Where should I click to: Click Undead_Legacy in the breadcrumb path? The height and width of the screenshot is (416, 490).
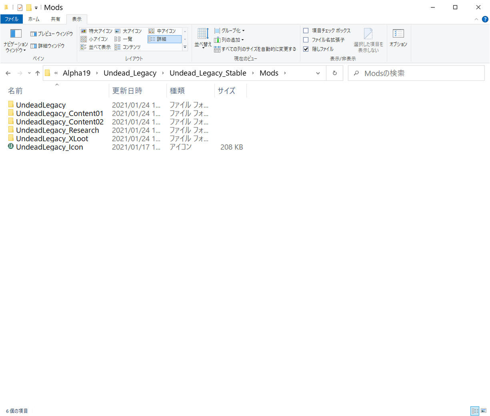point(130,73)
